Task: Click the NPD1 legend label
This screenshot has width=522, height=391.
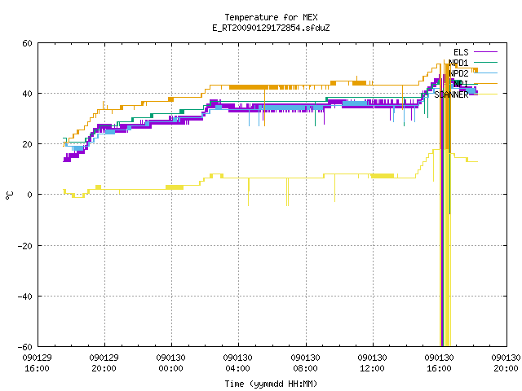Action: 458,63
